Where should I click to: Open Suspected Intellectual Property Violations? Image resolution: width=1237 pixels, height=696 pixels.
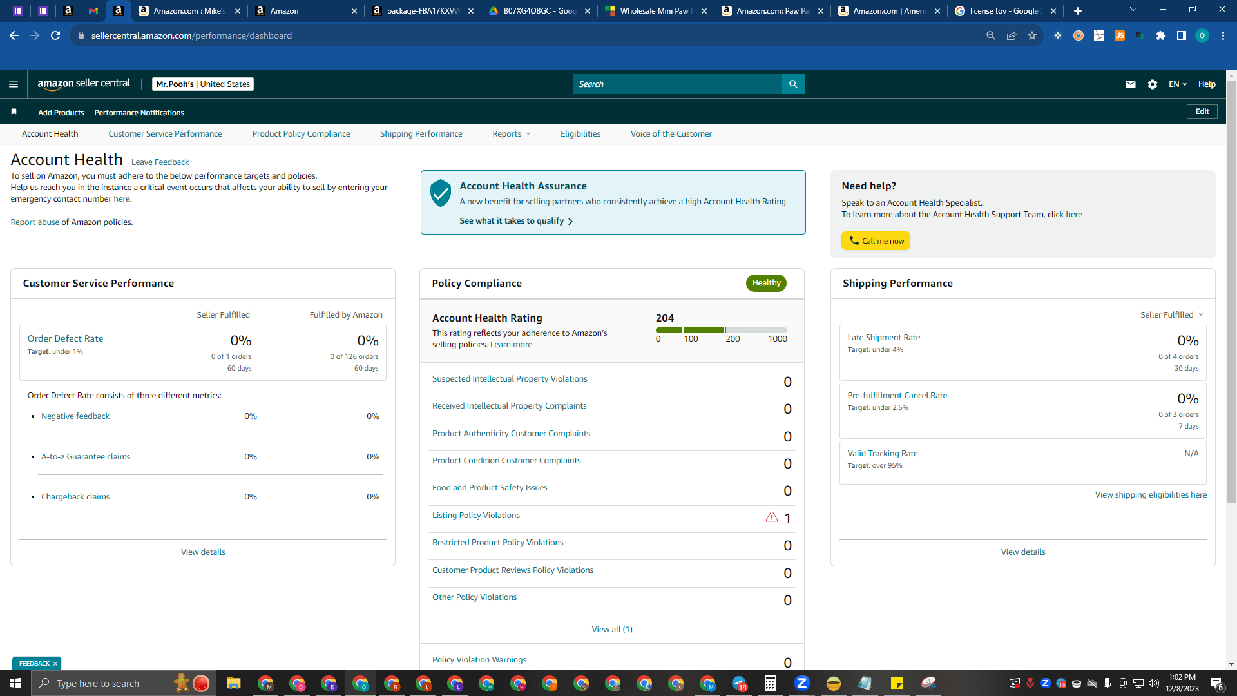point(510,379)
